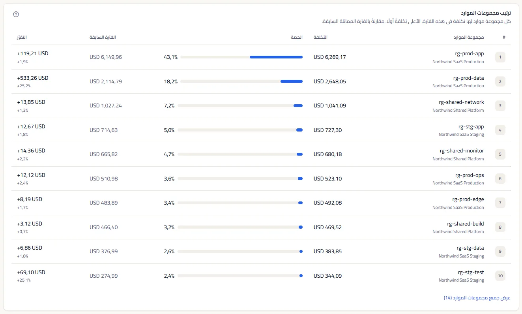Click the cost value USD 492,08

click(x=328, y=203)
